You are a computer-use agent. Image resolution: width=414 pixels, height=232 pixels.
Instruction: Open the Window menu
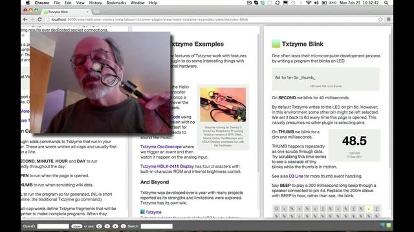click(x=137, y=3)
